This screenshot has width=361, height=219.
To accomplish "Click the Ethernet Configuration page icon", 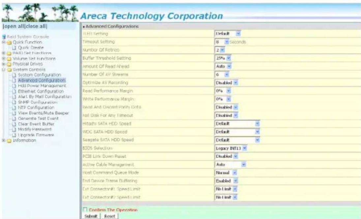I will [x=14, y=91].
